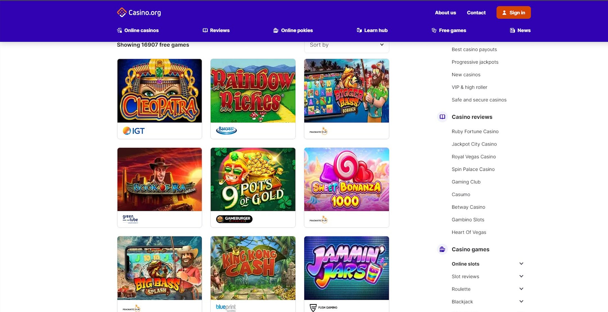Open Big Bass Splash thumbnail

click(160, 268)
